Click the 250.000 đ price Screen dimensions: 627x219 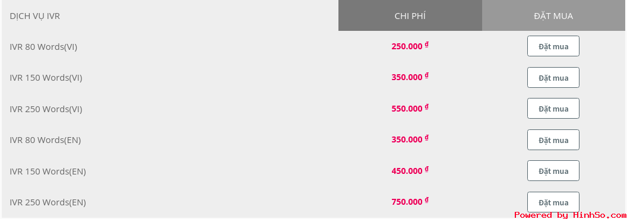(x=410, y=46)
